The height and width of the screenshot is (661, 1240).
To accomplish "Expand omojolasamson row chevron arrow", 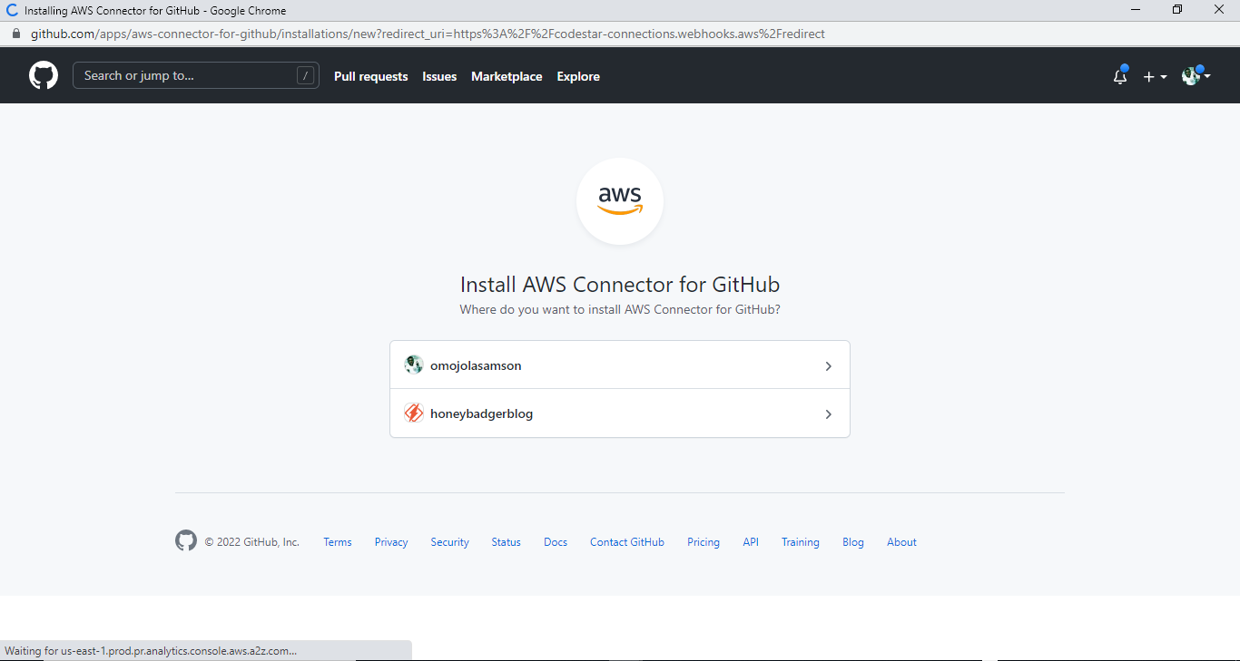I will pyautogui.click(x=828, y=366).
